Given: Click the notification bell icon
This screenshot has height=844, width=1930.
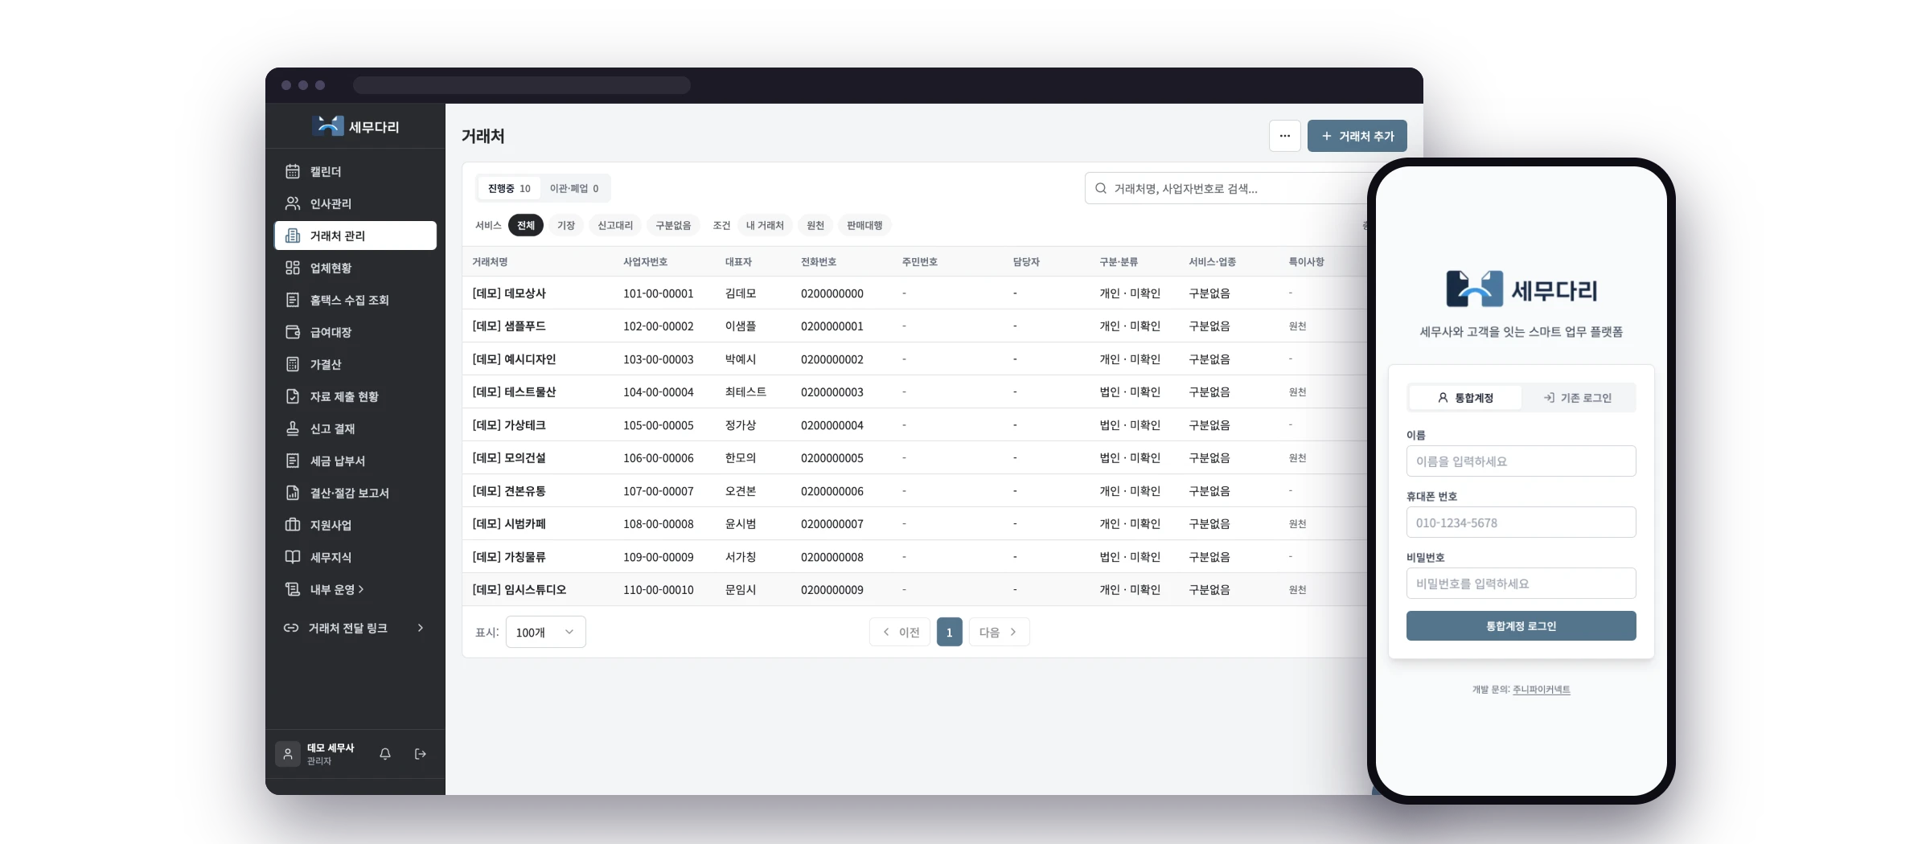Looking at the screenshot, I should [385, 754].
